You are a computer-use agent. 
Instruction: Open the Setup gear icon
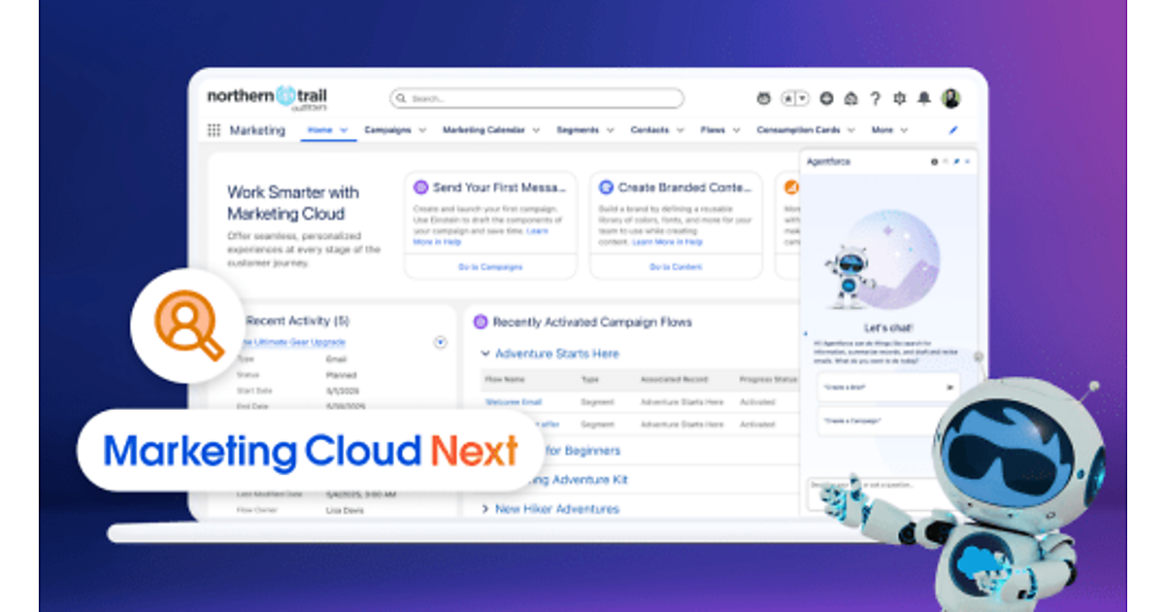(899, 98)
